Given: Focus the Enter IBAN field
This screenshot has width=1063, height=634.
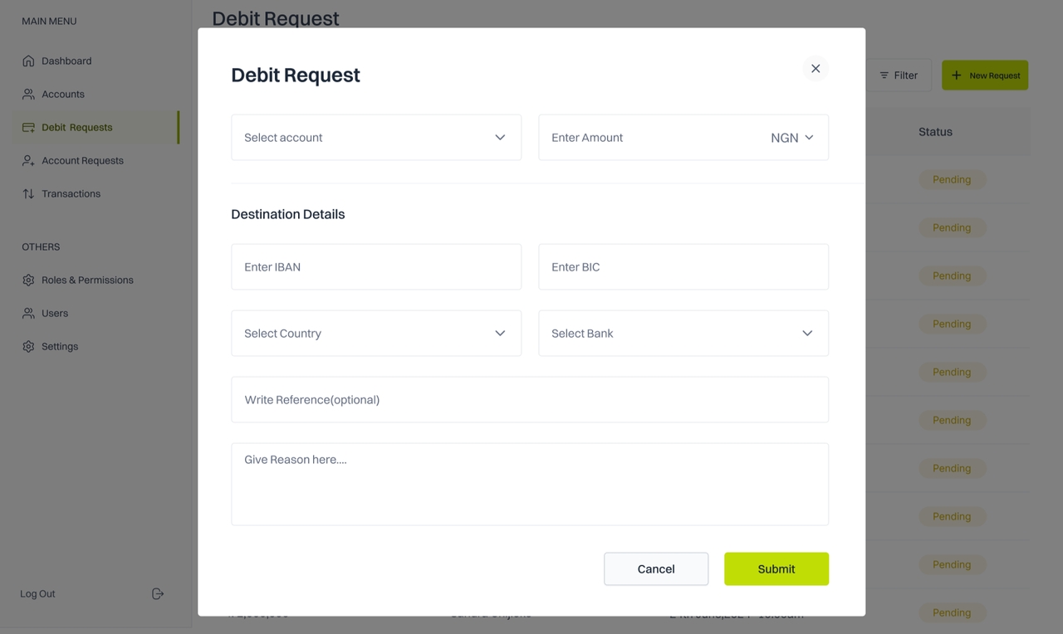Looking at the screenshot, I should (x=376, y=267).
